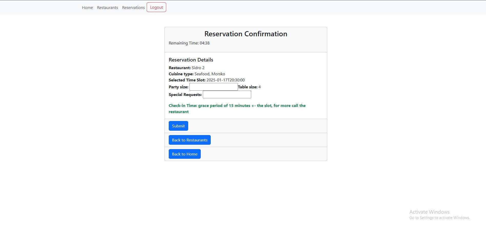Return using the Back to Home button
This screenshot has width=486, height=230.
184,154
